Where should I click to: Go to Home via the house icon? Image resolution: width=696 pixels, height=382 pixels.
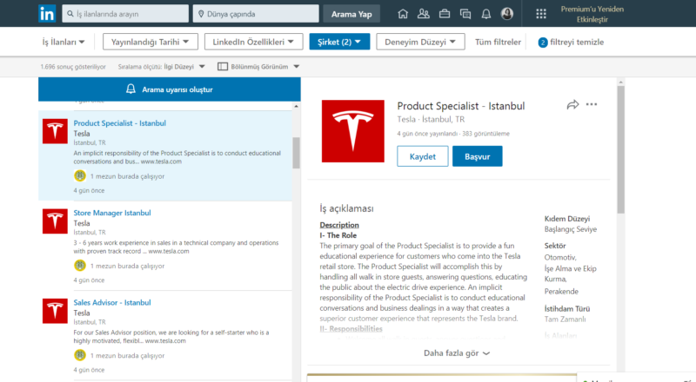point(402,14)
